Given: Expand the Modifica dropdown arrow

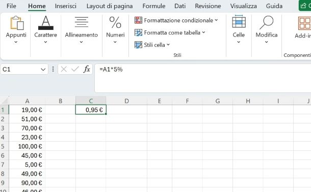Looking at the screenshot, I should (266, 42).
